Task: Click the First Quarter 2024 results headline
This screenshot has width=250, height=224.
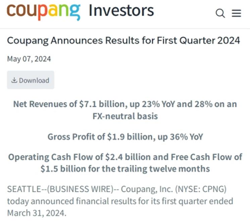Action: pyautogui.click(x=123, y=41)
